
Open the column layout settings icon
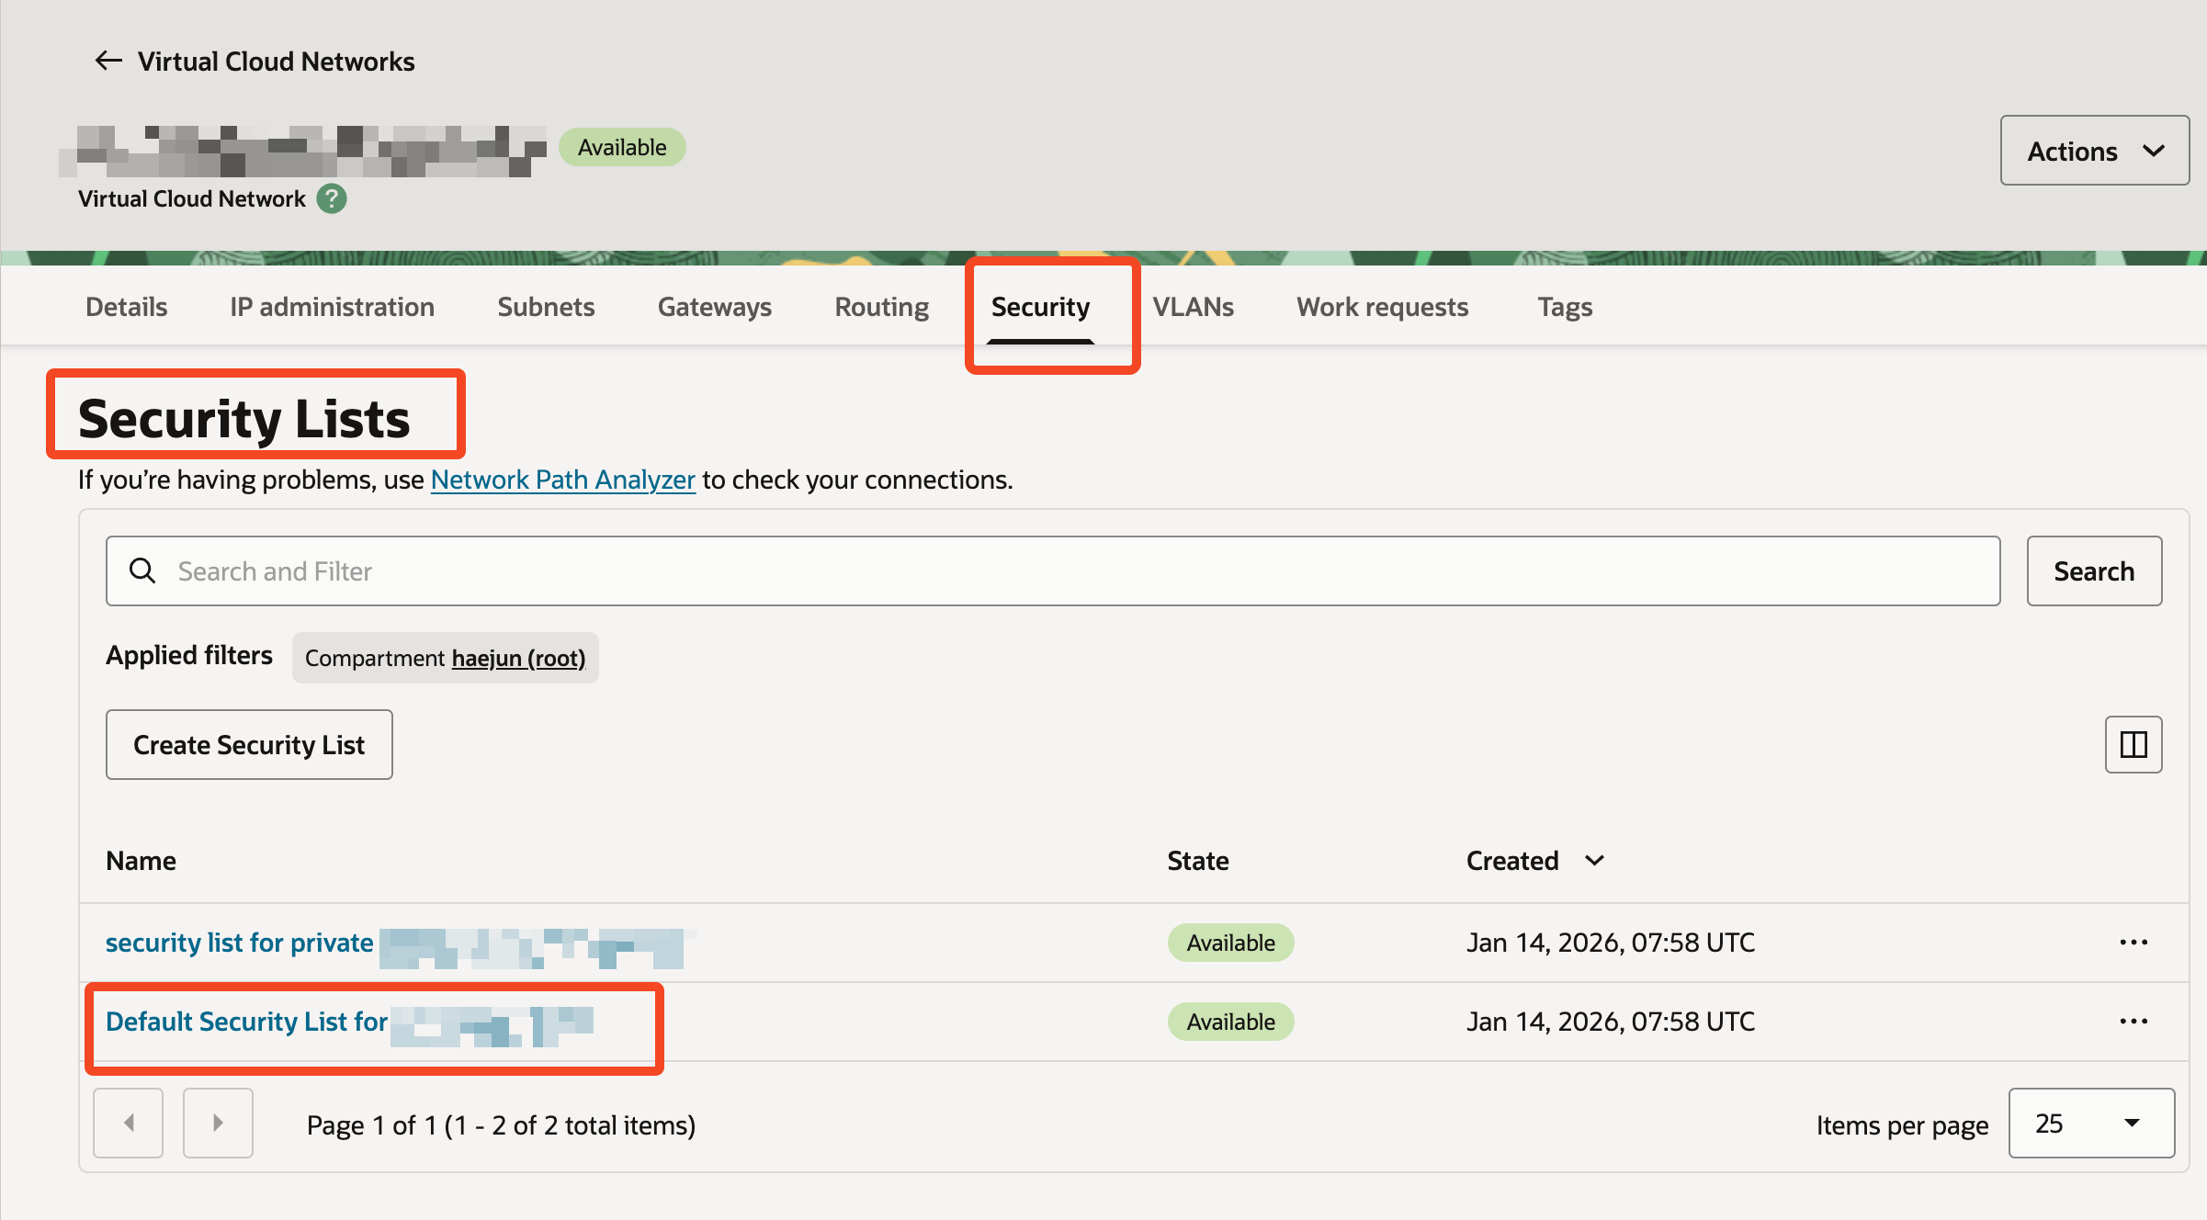(2133, 744)
